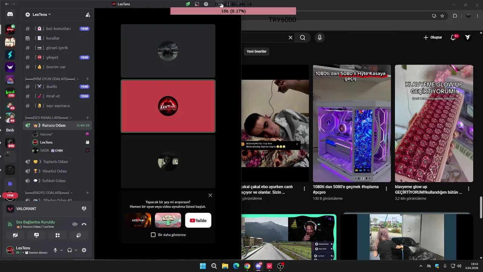Open the LexTens server name dropdown
Screen dimensions: 483x272
coord(42,15)
